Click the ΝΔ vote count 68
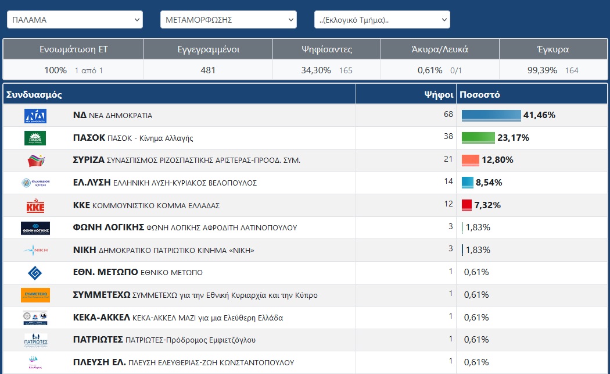Viewport: 610px width, 374px height. tap(448, 114)
